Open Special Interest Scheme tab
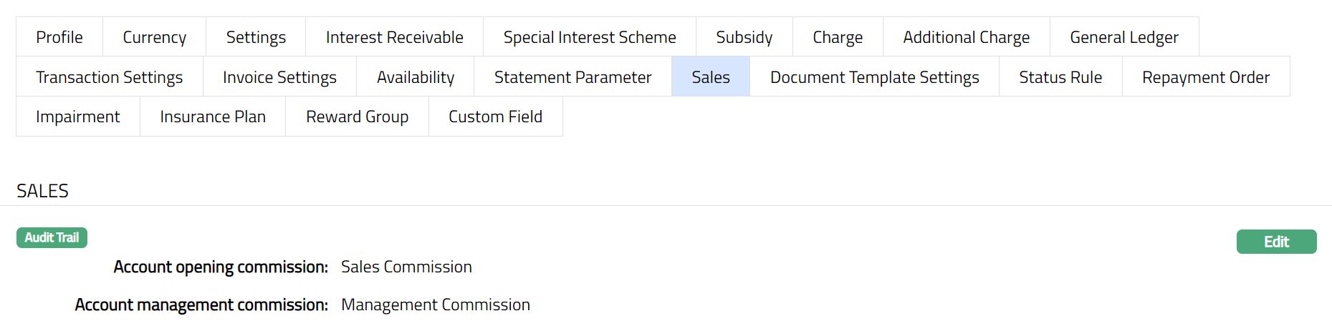Screen dimensions: 1332x331 [590, 37]
